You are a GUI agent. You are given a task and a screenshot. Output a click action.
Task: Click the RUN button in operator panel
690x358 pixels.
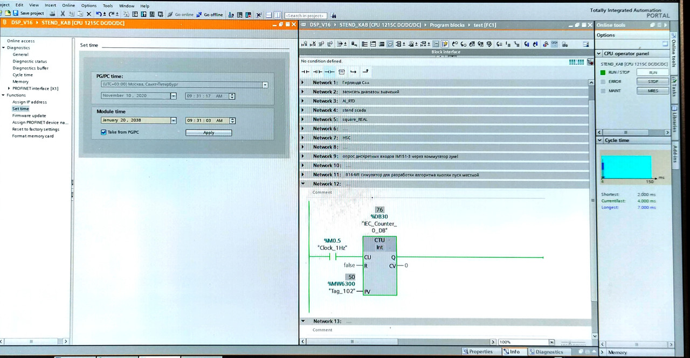pyautogui.click(x=653, y=72)
